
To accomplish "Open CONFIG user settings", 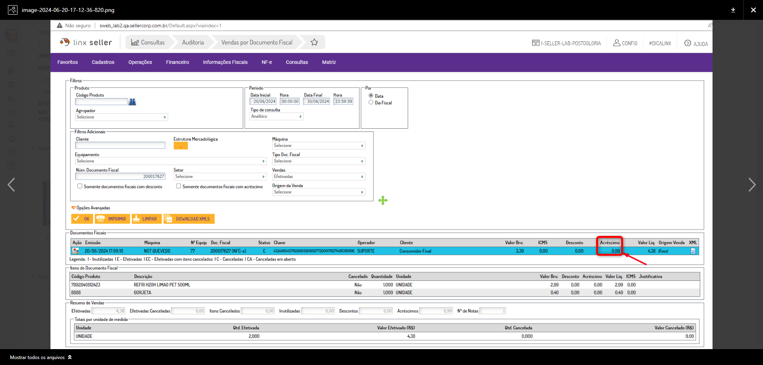I will (x=625, y=43).
